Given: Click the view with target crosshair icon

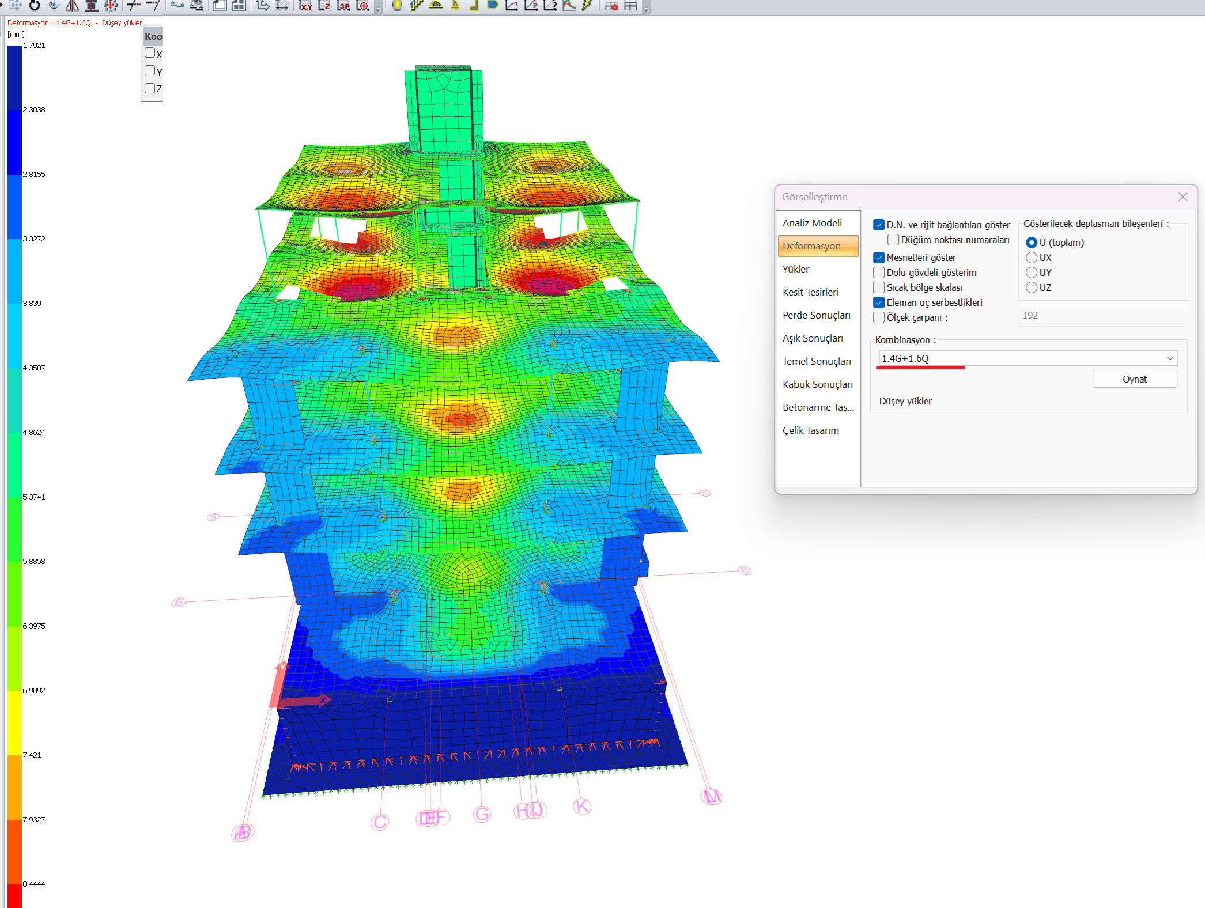Looking at the screenshot, I should (x=362, y=6).
